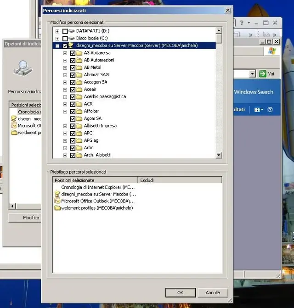The width and height of the screenshot is (294, 308).
Task: Tick the DATAPART1 (D:) checkbox
Action: point(65,31)
